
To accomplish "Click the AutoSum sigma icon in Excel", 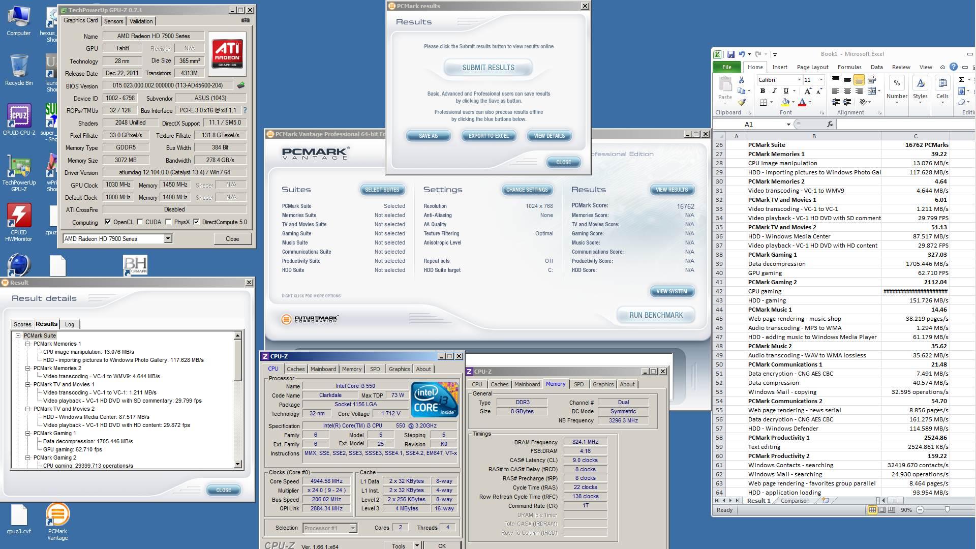I will click(961, 80).
